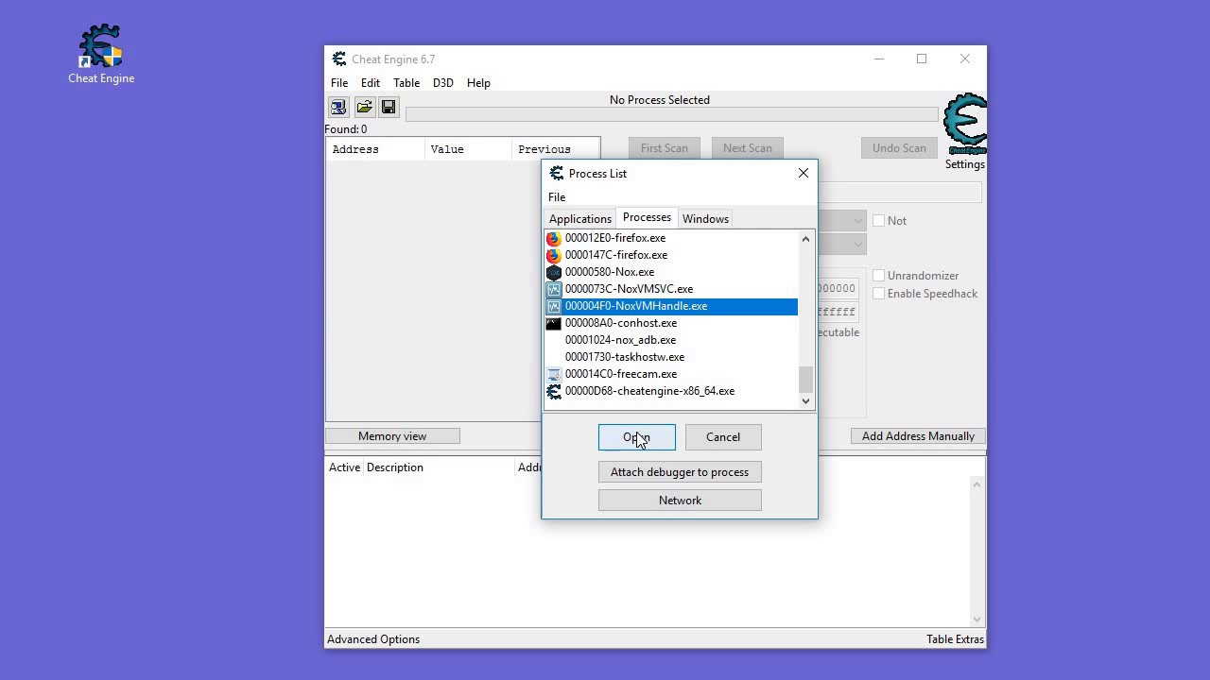Click Table Extras in the status bar
The image size is (1210, 680).
(956, 639)
